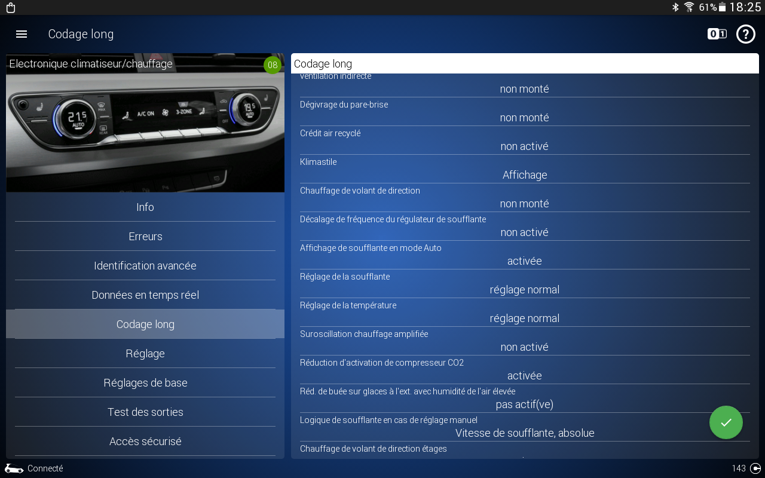Change Réglage de la température value
Screen dimensions: 765x478
tap(525, 318)
